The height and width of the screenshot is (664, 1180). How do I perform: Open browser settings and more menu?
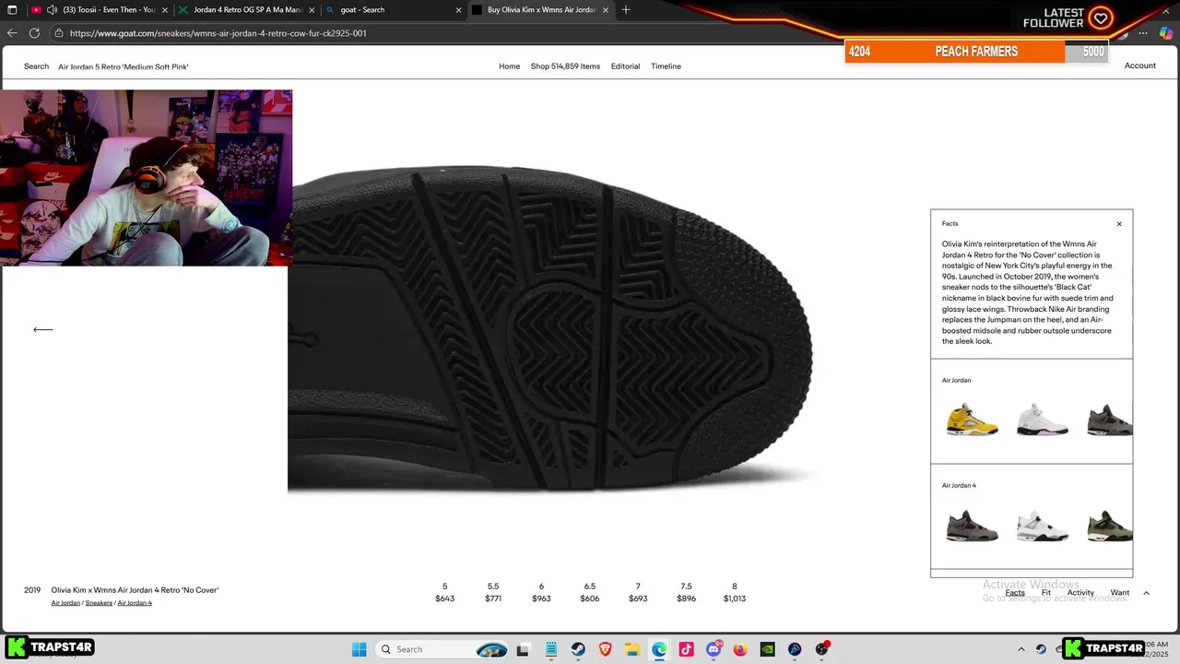coord(1143,33)
